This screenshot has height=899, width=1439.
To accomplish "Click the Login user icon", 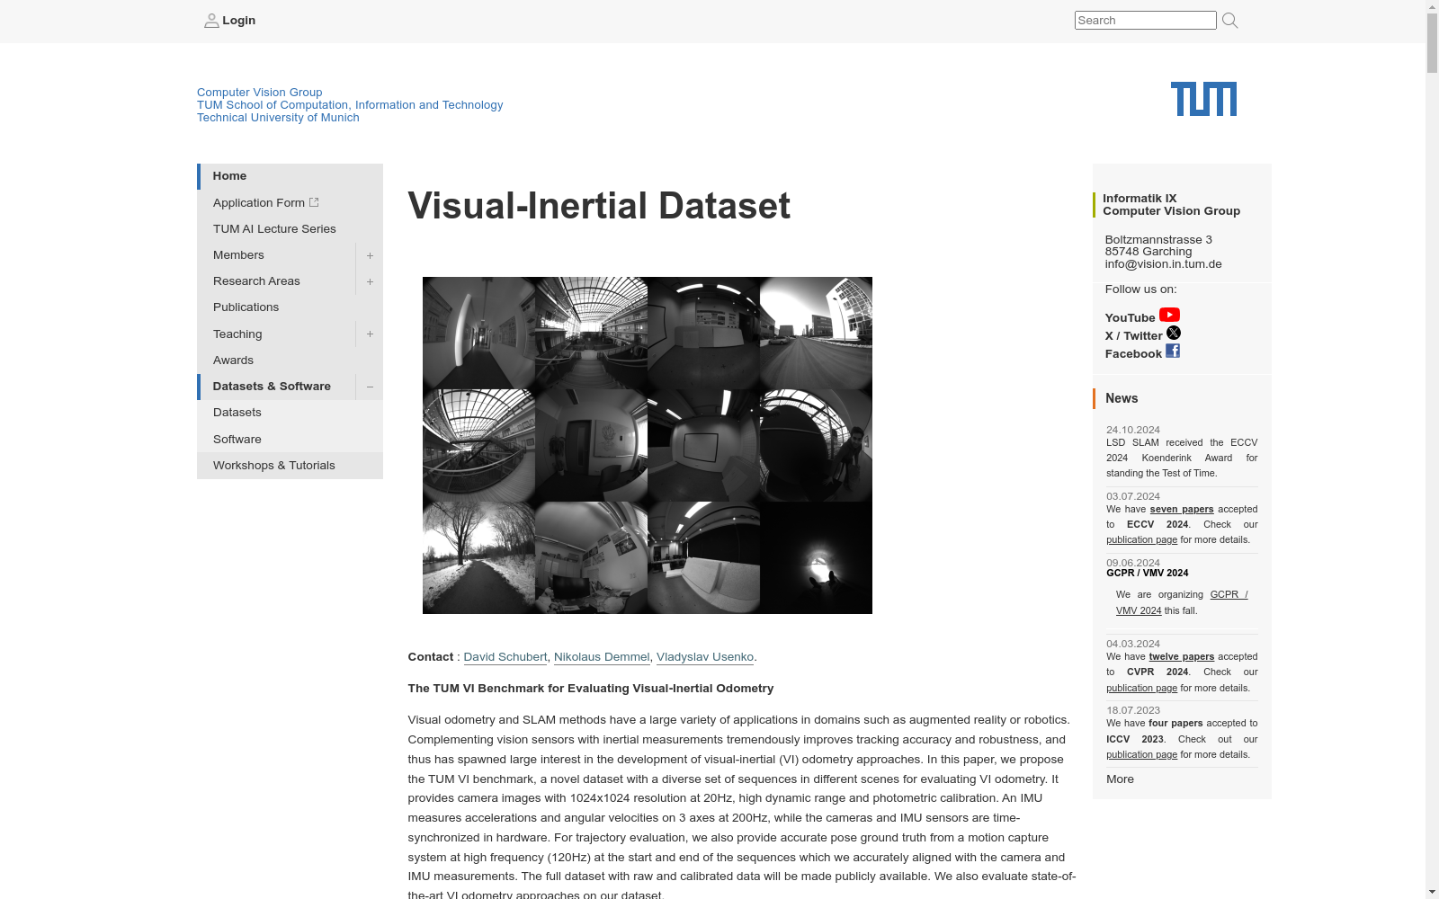I will [211, 21].
